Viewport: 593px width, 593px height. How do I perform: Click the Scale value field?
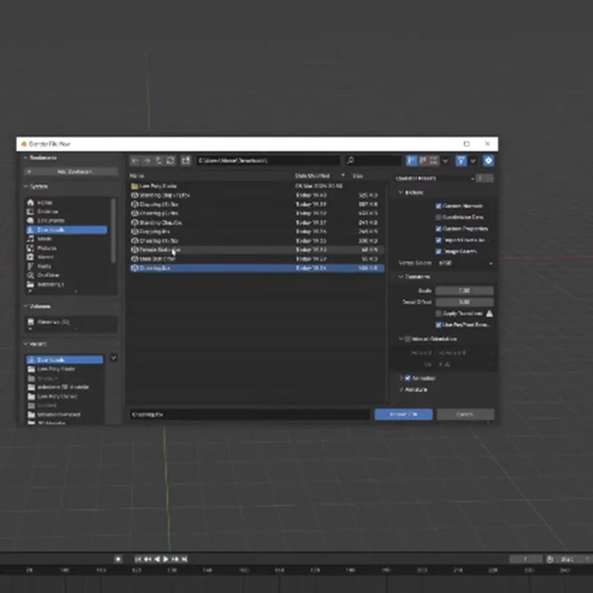[465, 291]
